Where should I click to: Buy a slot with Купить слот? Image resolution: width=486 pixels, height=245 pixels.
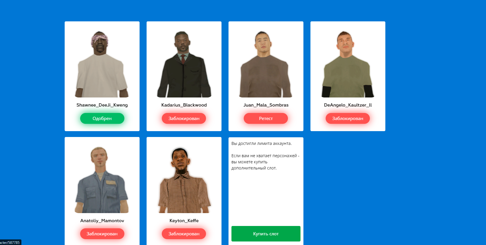pos(266,234)
